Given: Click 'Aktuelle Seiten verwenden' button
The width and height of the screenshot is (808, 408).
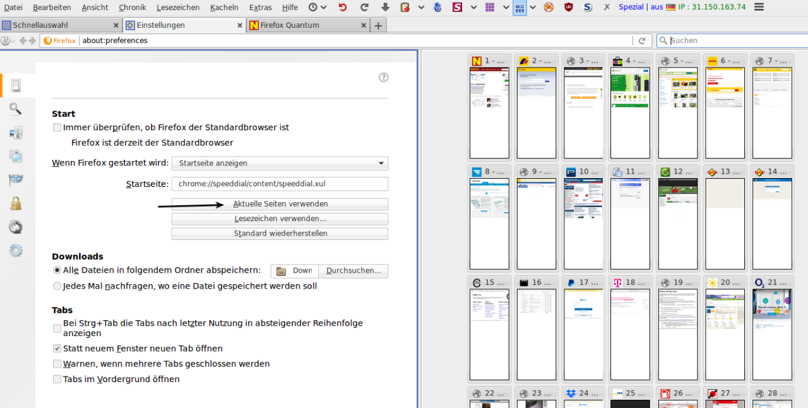Looking at the screenshot, I should click(x=280, y=204).
